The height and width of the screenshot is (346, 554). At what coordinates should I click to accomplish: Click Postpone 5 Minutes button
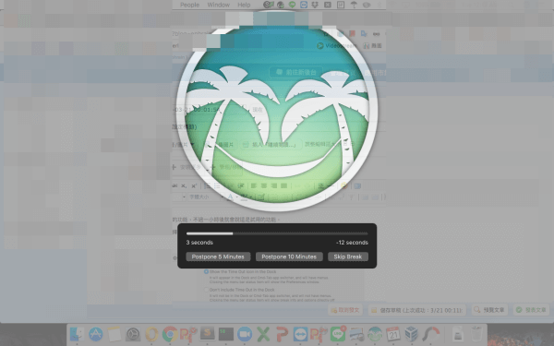pyautogui.click(x=218, y=257)
